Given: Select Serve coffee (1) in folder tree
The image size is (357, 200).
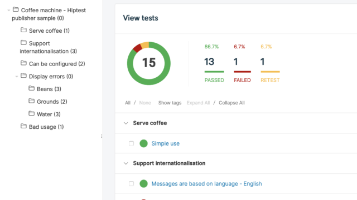Looking at the screenshot, I should pyautogui.click(x=49, y=31).
